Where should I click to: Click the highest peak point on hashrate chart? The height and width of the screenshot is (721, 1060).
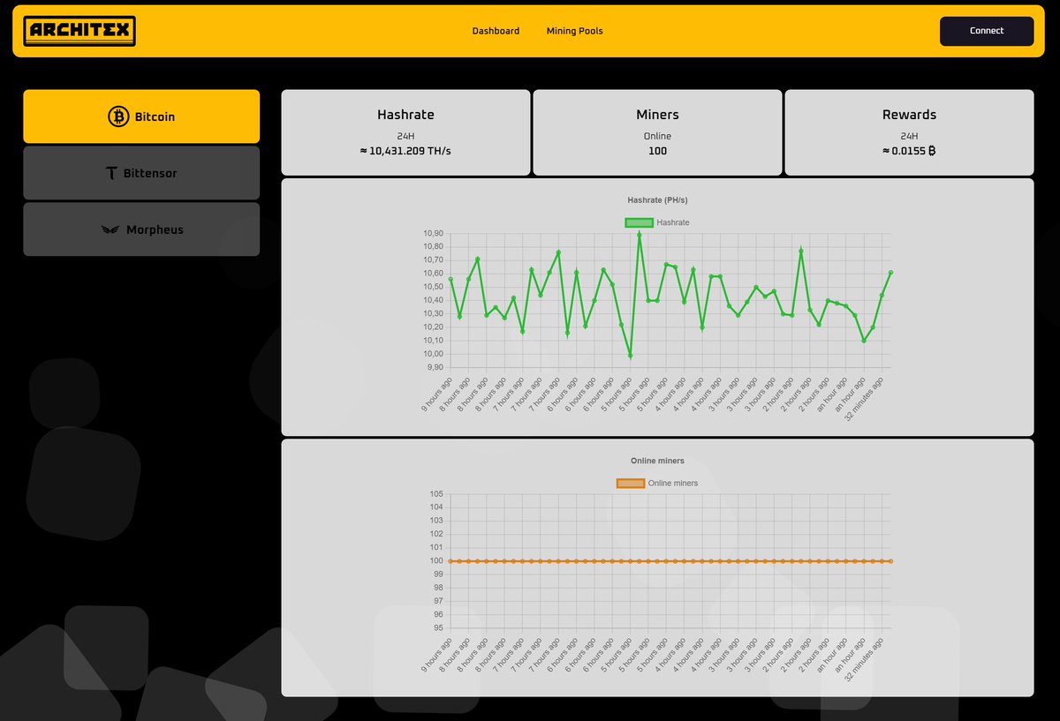click(x=639, y=234)
